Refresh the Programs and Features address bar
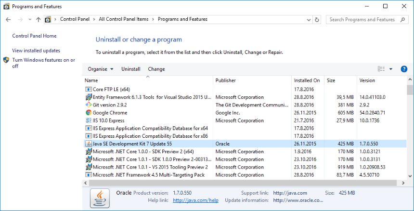Screen dimensions: 414x211 coord(317,20)
